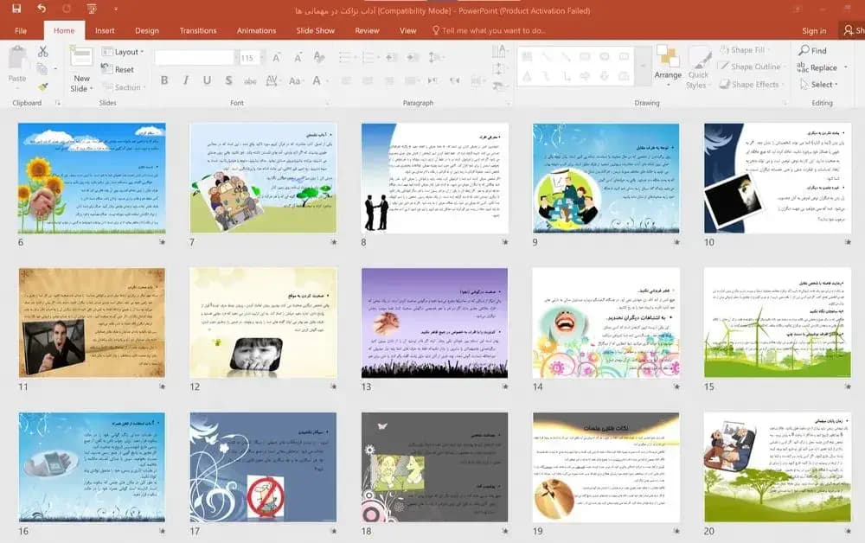Click the Cut scissors icon
Viewport: 865px width, 543px height.
point(42,51)
